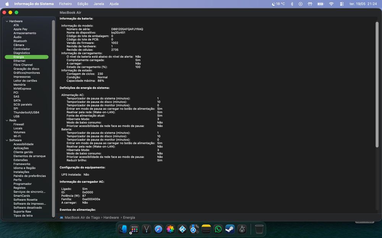382x238 pixels.
Task: Click the date and time ter. 19/05 21:24
Action: (363, 4)
